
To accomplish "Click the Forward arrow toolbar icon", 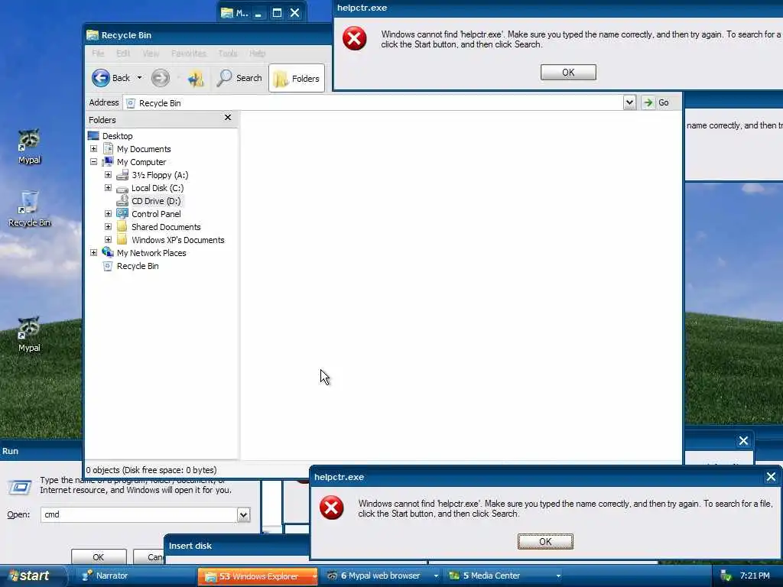I will coord(161,78).
